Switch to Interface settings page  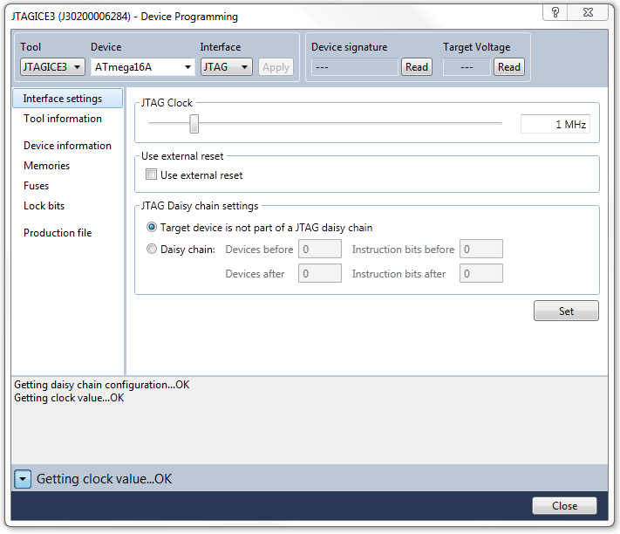pyautogui.click(x=63, y=99)
